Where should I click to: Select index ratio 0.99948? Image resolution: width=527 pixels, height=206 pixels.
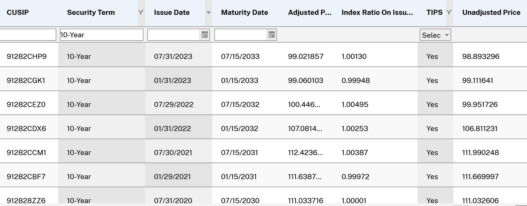[356, 80]
